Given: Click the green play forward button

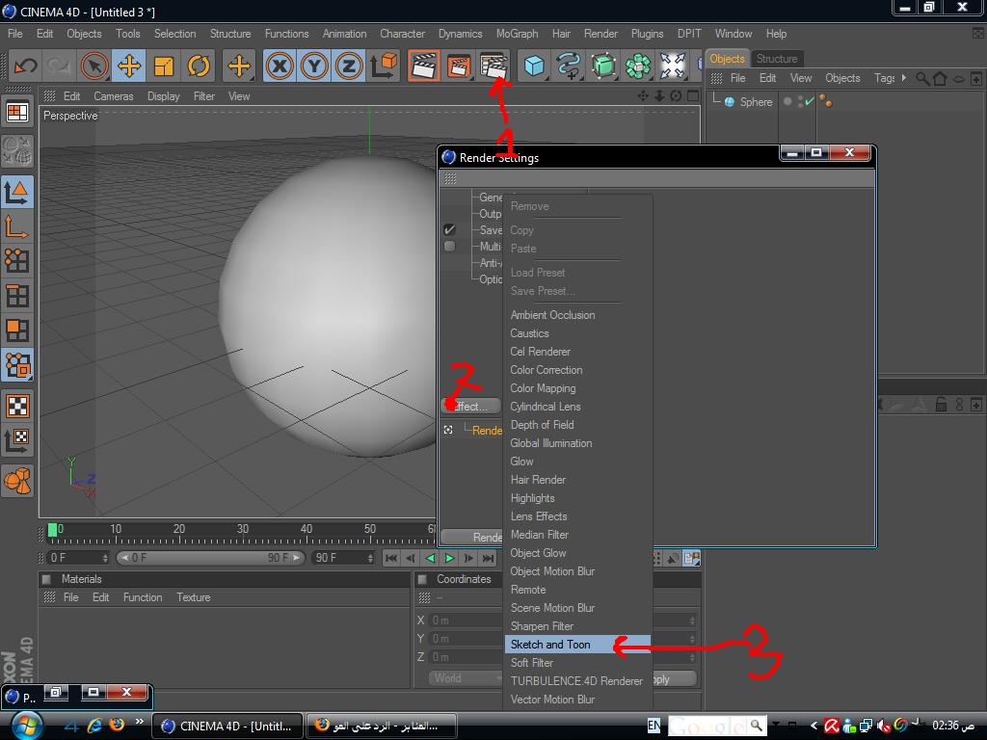Looking at the screenshot, I should tap(449, 558).
